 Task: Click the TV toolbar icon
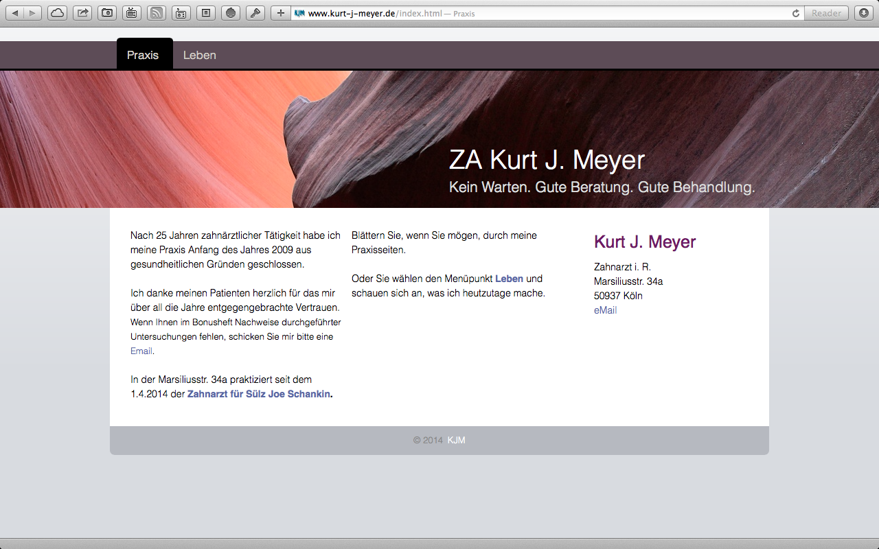coord(132,13)
